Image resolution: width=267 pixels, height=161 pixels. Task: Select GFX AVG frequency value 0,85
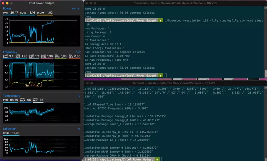[x=63, y=56]
